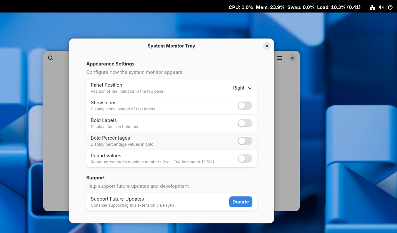Click the chevron next to Right
This screenshot has height=233, width=397.
click(x=250, y=88)
